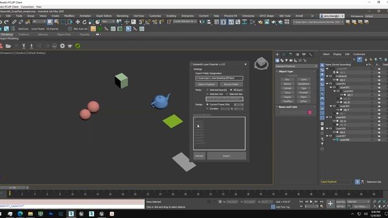Open File Explorer from the taskbar

(x=30, y=214)
